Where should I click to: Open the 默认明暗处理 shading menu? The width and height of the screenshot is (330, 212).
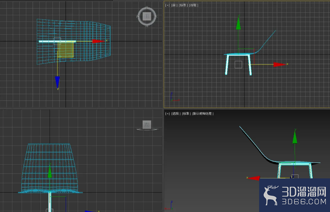(203, 114)
